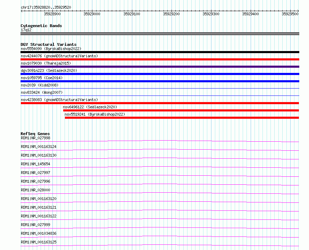Click ruler coordinate 35929500
Screen dimensions: 309x250
point(290,14)
